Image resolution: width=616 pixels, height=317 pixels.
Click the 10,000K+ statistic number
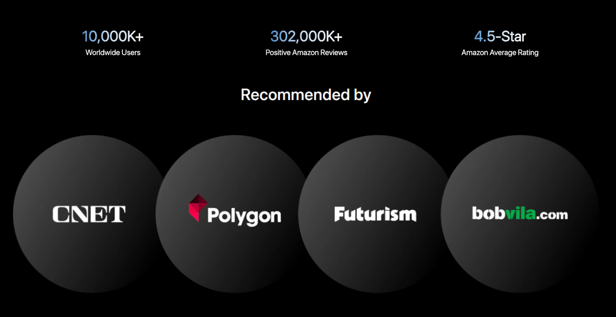coord(113,36)
